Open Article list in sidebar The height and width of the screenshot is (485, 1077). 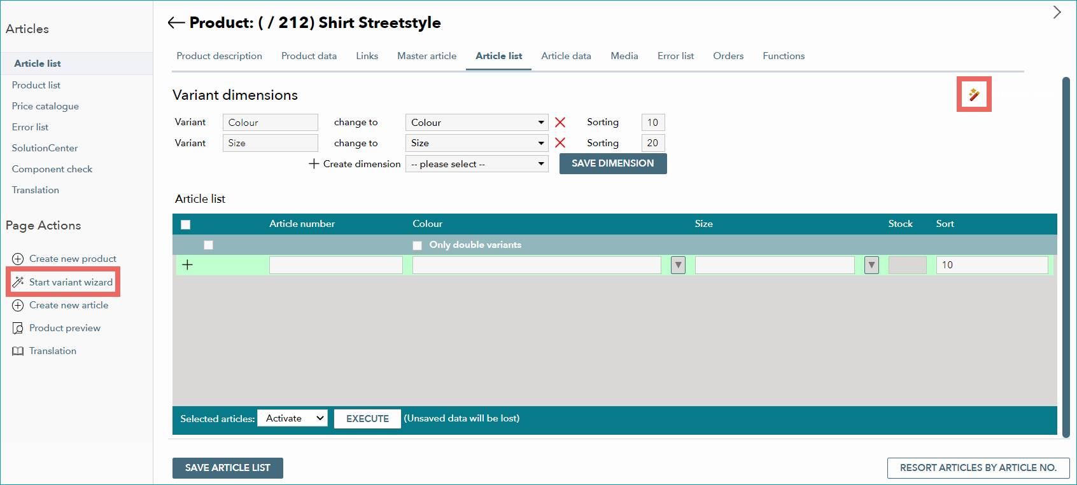click(x=38, y=64)
